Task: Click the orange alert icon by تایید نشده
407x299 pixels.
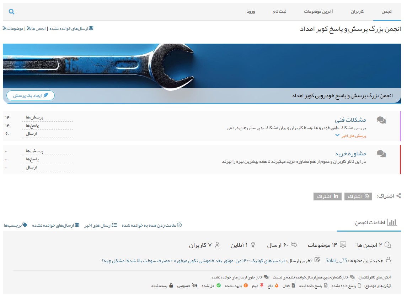Action: (x=246, y=285)
